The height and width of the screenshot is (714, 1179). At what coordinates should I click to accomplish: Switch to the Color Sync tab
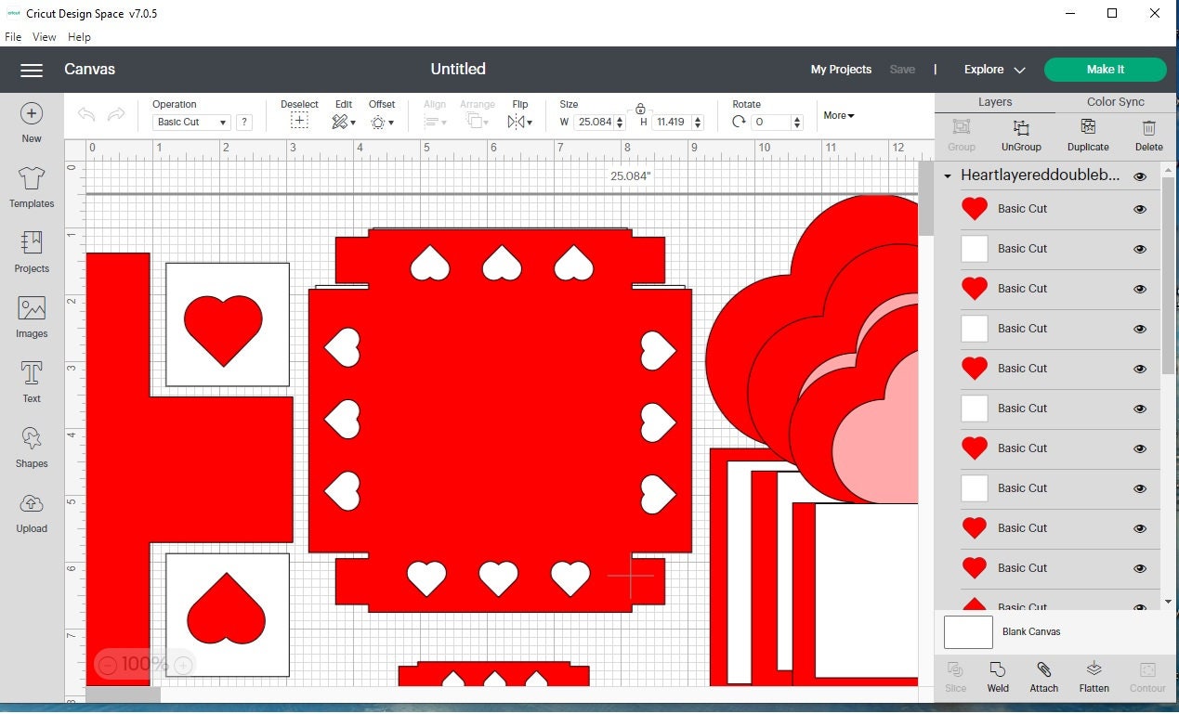pos(1115,102)
